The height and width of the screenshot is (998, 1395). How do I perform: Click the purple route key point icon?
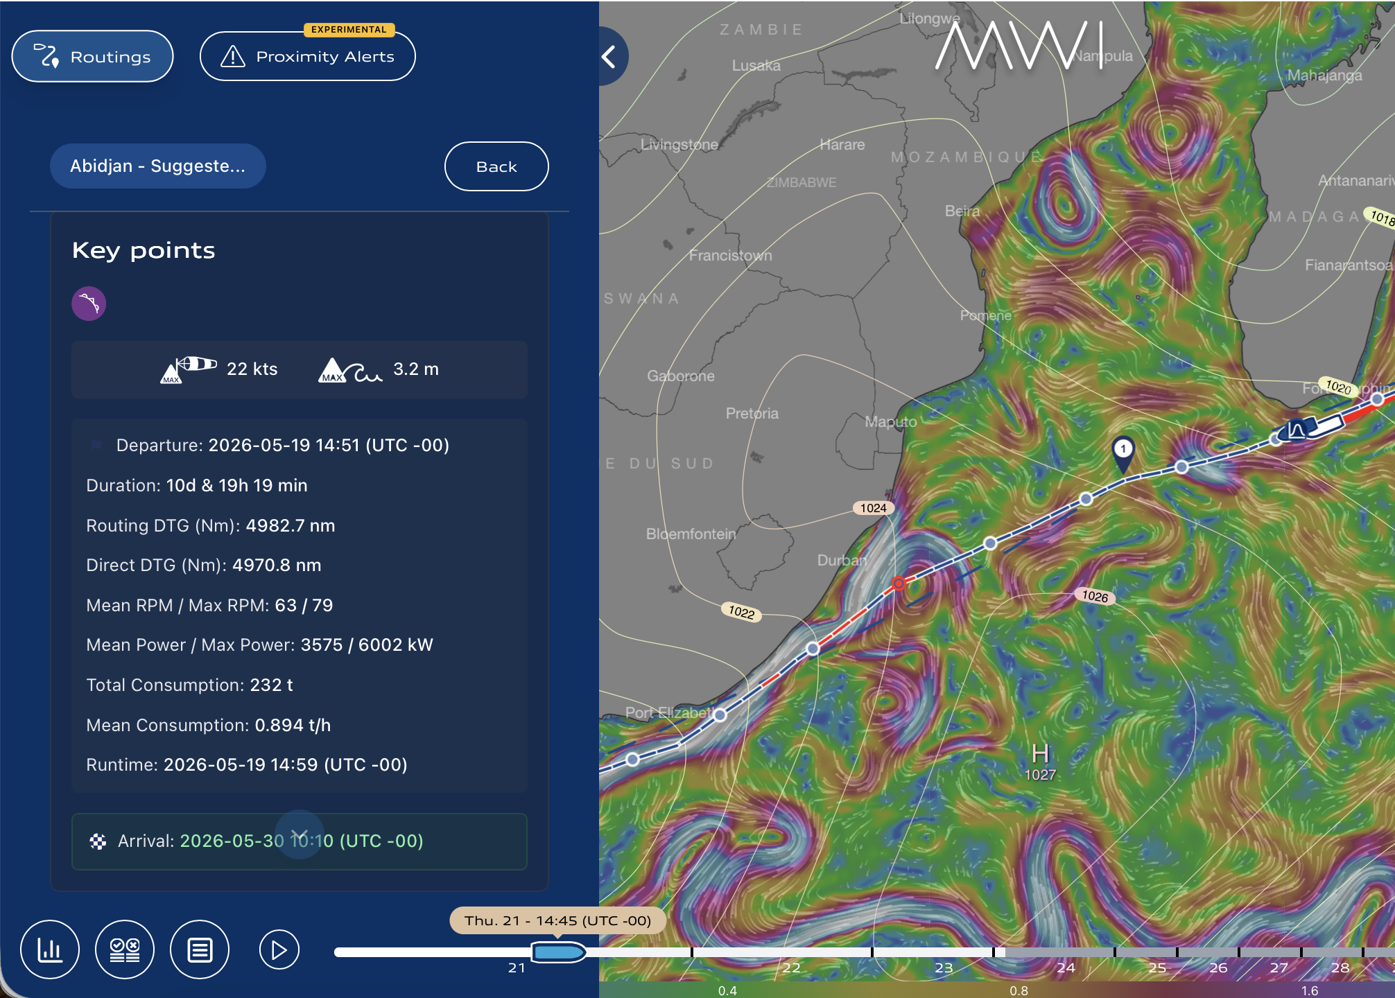[x=89, y=304]
